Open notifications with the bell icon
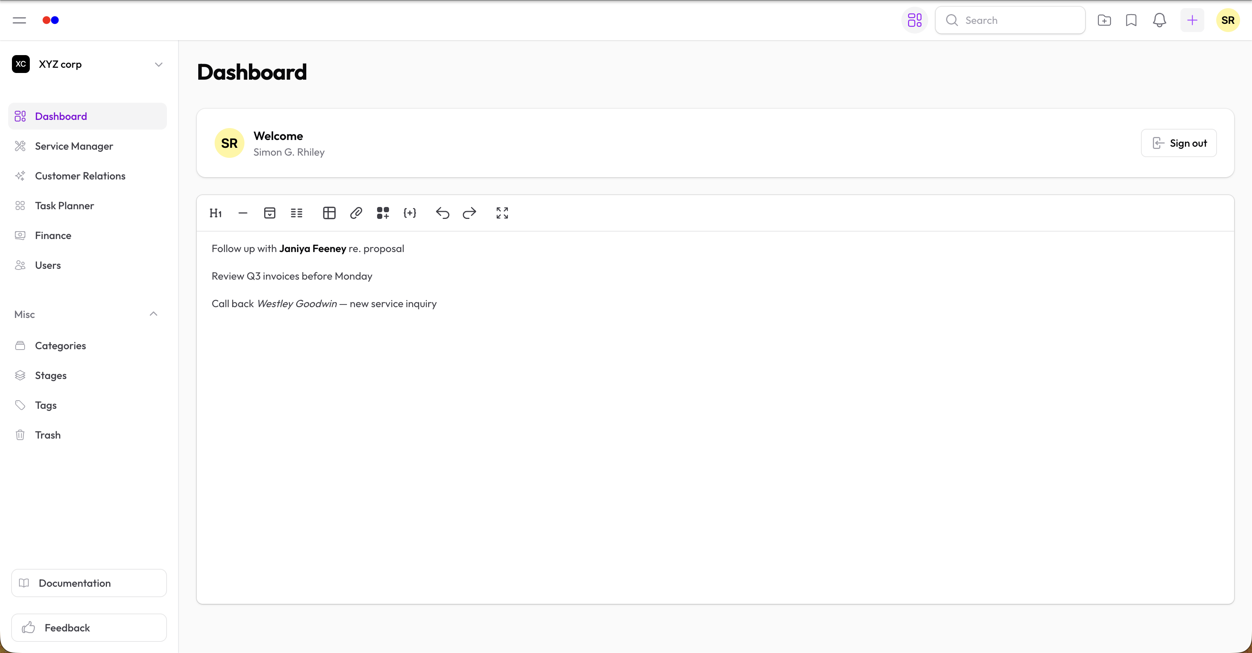This screenshot has width=1252, height=653. [x=1160, y=20]
